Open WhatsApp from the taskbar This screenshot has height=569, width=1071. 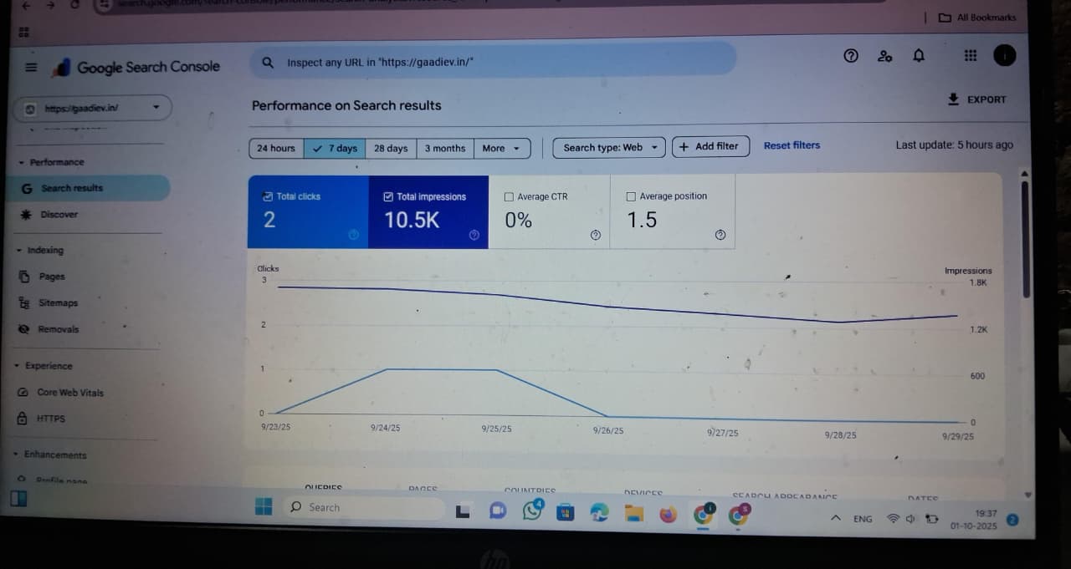[532, 510]
